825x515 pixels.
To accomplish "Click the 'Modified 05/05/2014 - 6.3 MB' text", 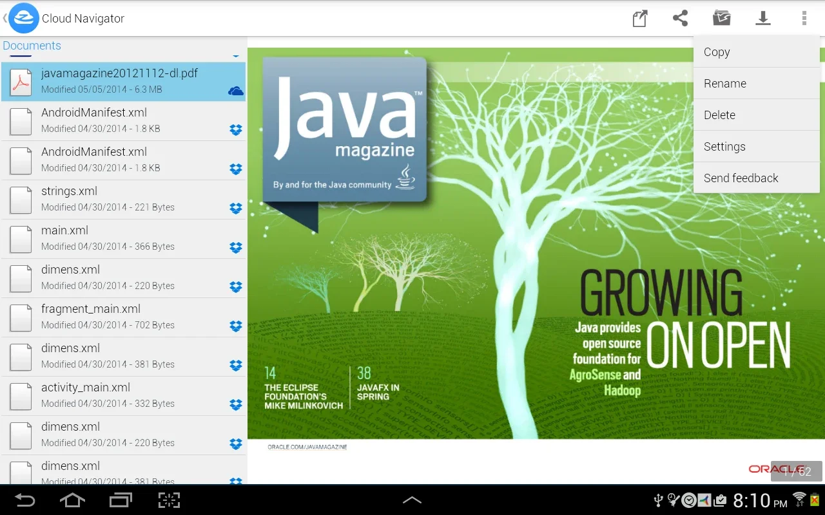I will click(x=102, y=89).
